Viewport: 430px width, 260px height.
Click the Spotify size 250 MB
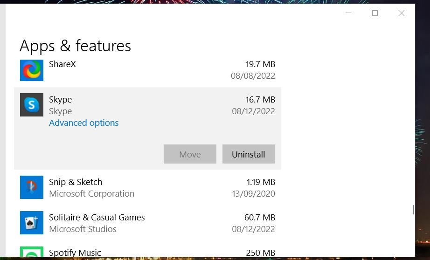tap(261, 253)
